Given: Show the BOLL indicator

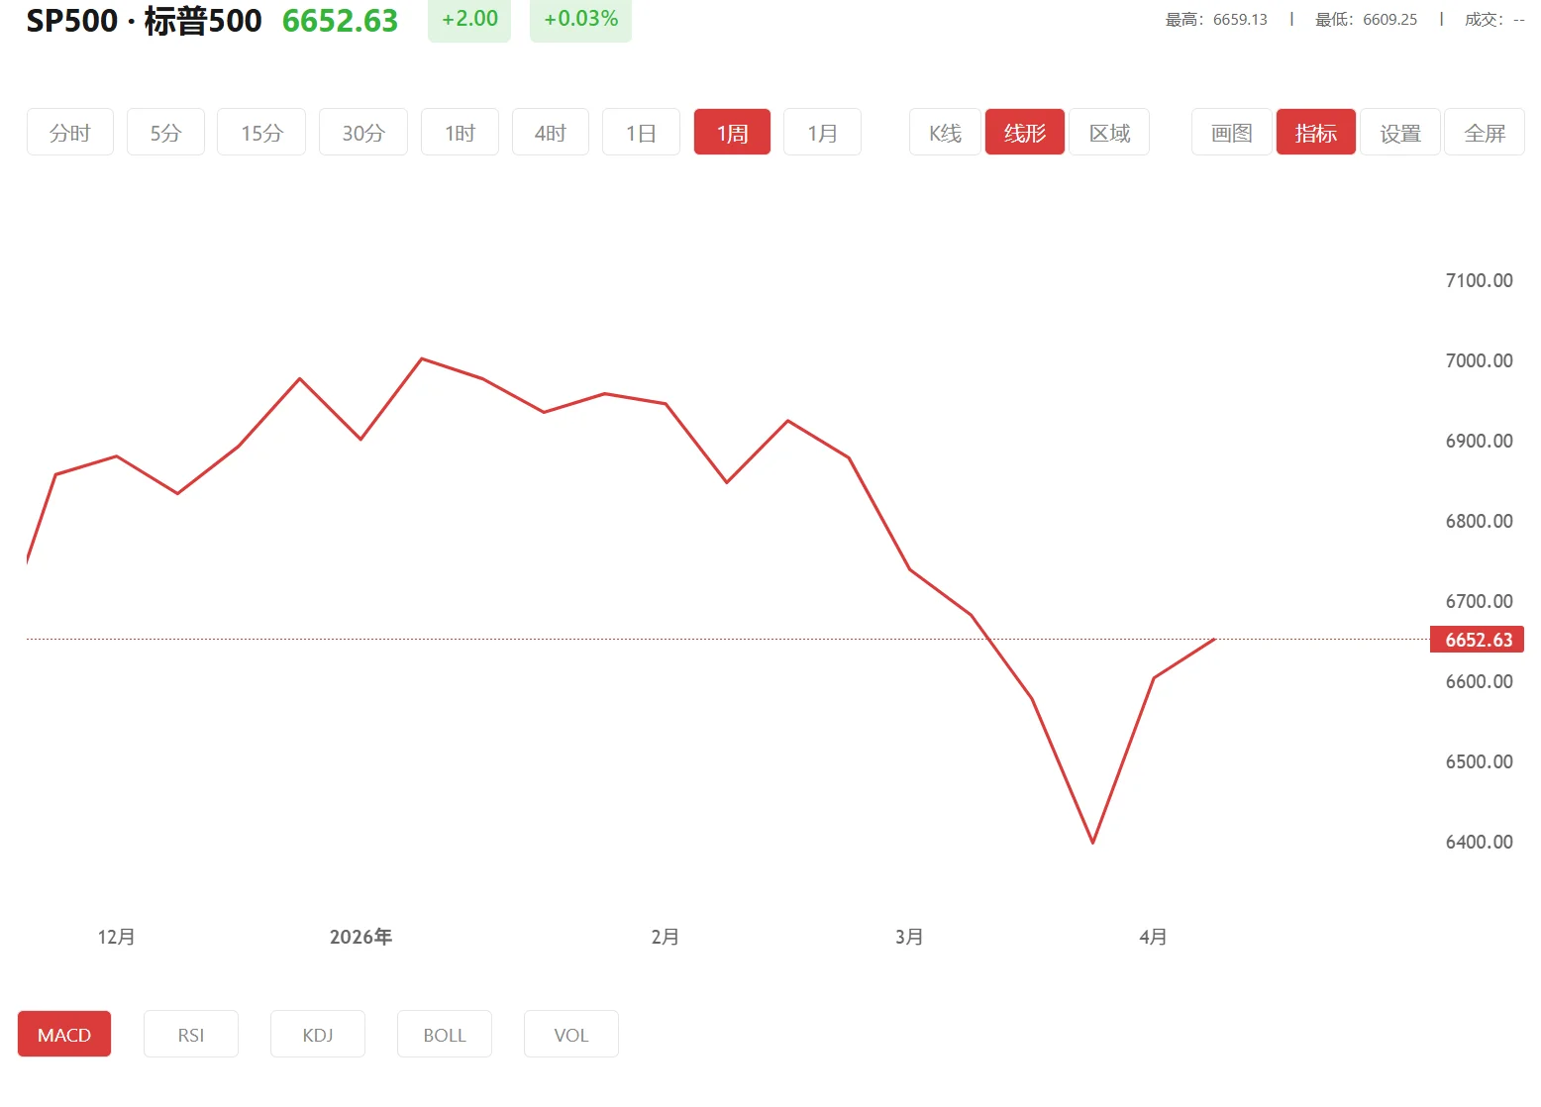Looking at the screenshot, I should [x=445, y=1035].
